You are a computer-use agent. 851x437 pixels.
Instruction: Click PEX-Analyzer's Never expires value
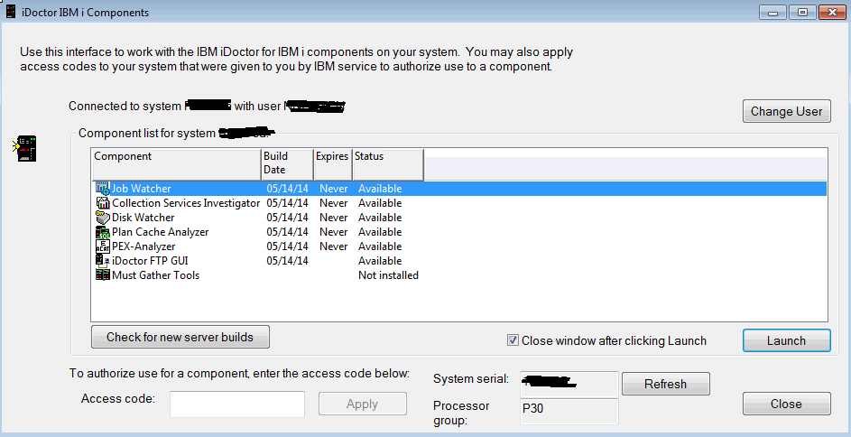click(334, 246)
